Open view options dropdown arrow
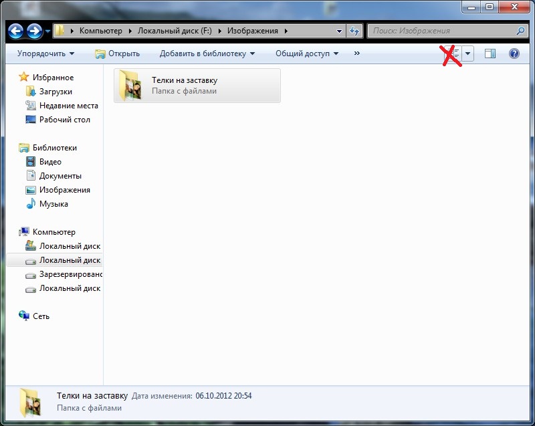The image size is (535, 426). pyautogui.click(x=467, y=54)
